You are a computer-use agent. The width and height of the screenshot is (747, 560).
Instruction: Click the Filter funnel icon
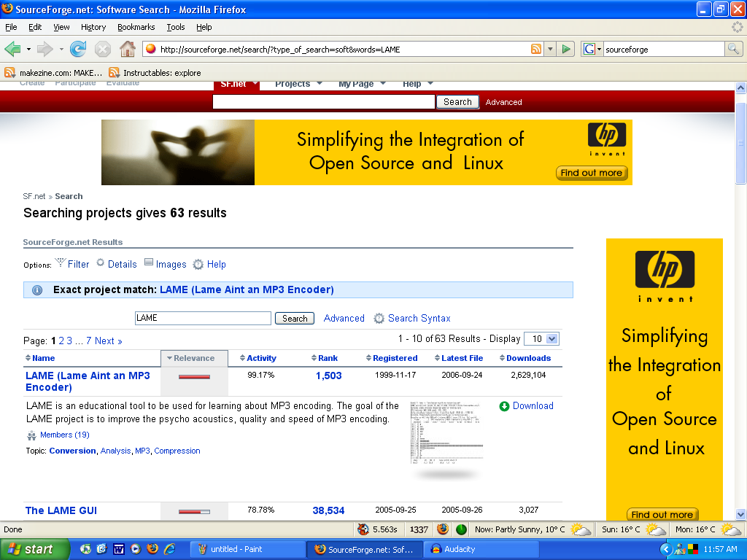61,262
